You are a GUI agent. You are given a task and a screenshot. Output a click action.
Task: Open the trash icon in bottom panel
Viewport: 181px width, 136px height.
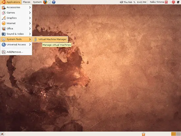tap(143, 134)
